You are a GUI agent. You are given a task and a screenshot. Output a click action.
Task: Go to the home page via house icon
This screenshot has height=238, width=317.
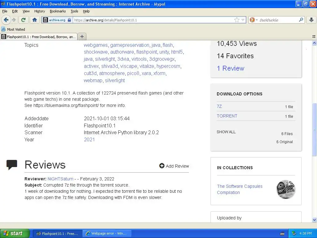[35, 20]
